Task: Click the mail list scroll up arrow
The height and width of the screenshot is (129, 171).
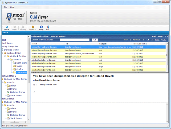Action: point(167,43)
